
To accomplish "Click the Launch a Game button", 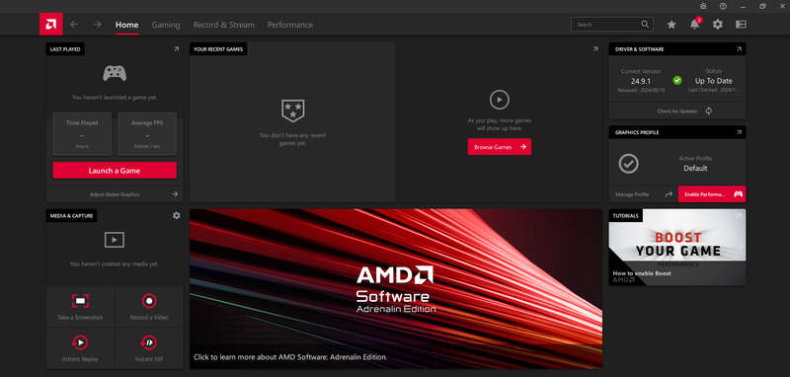I will [x=115, y=170].
